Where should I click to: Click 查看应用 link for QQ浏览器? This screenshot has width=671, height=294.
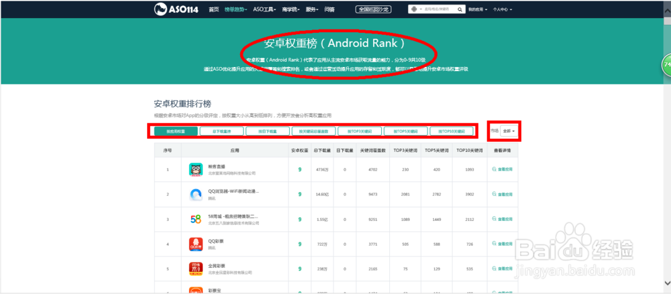click(503, 194)
